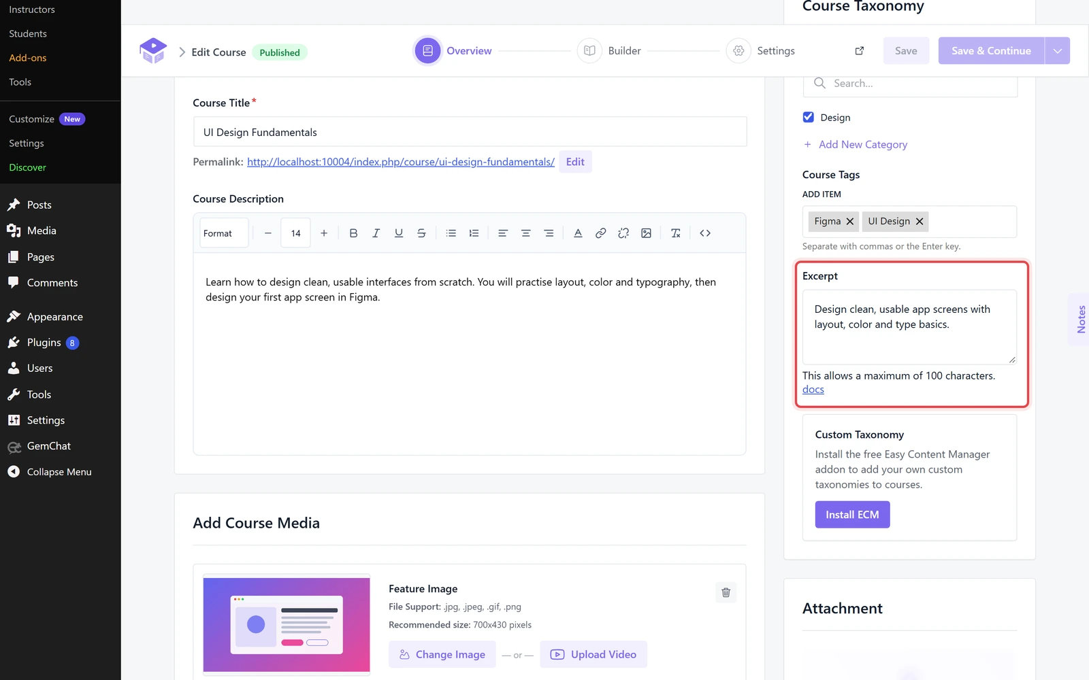1089x680 pixels.
Task: Select the Overview step
Action: point(453,51)
